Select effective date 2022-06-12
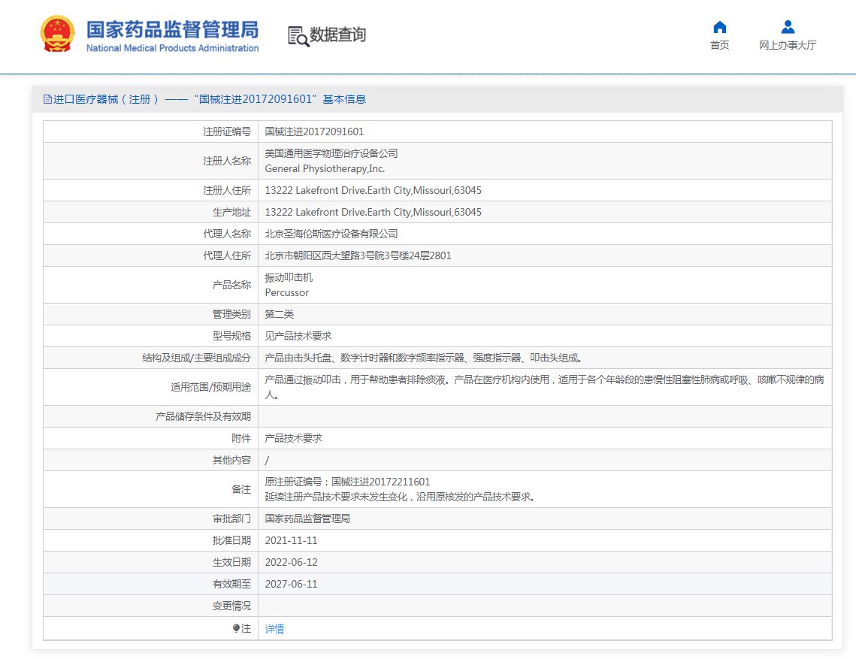The width and height of the screenshot is (856, 659). tap(291, 562)
